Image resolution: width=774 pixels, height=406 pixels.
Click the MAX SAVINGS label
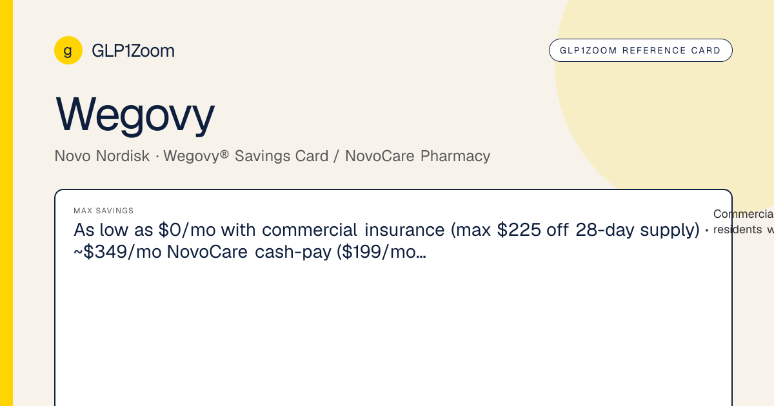[104, 211]
